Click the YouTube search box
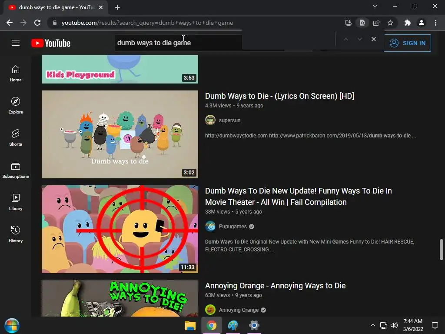Screen dimensions: 445x334 pyautogui.click(x=178, y=43)
